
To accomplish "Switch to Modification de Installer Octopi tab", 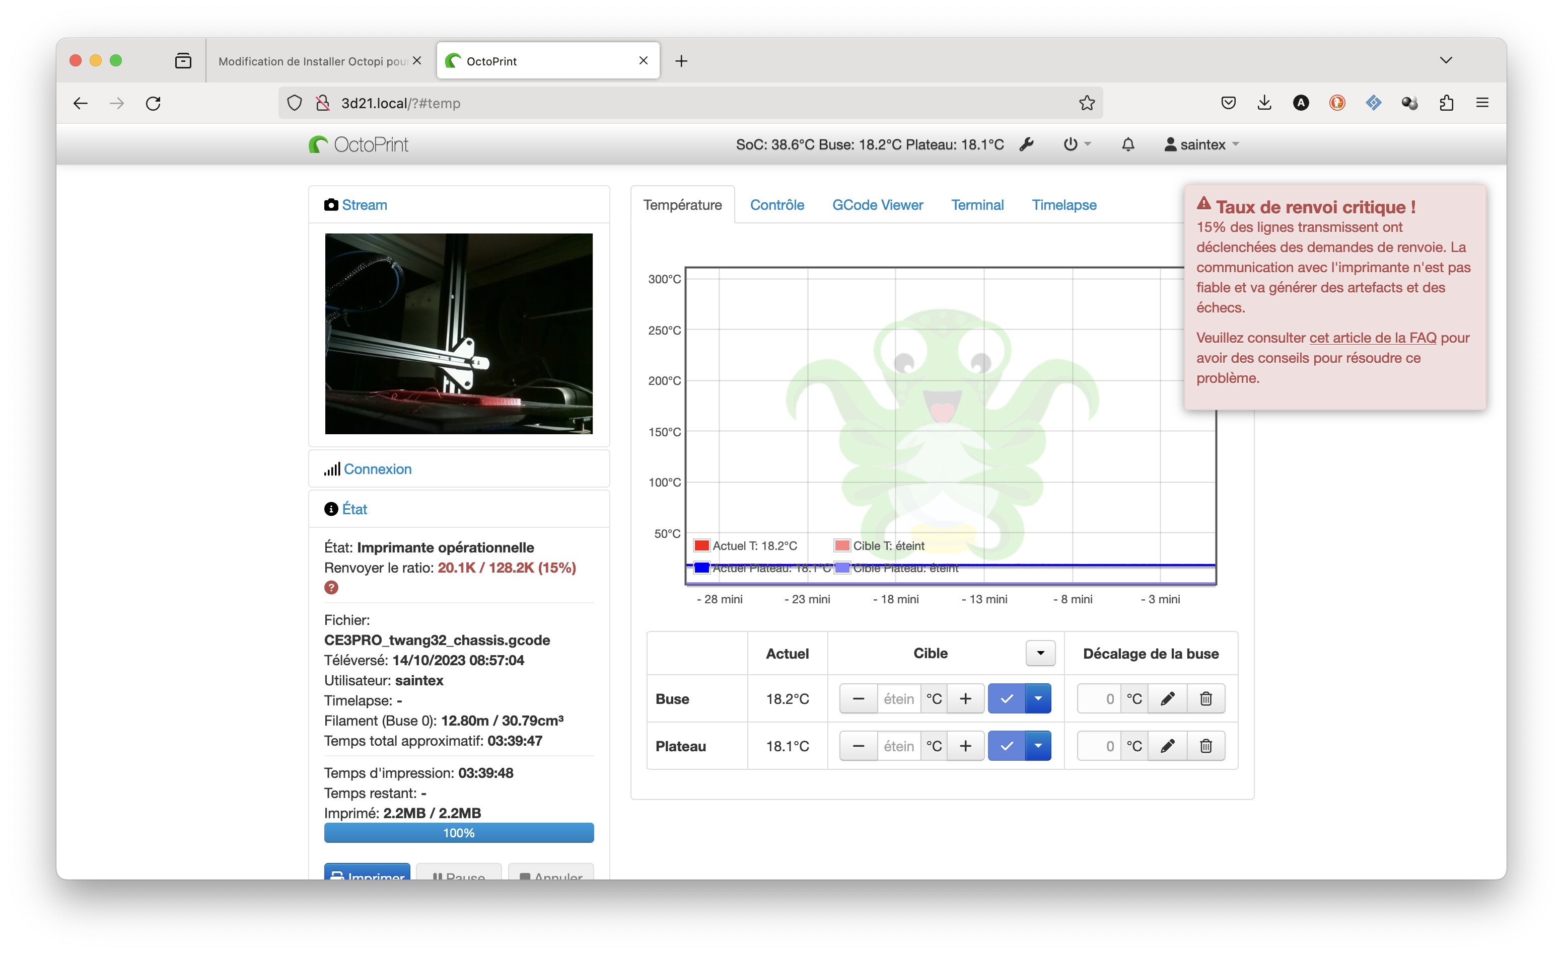I will point(313,61).
